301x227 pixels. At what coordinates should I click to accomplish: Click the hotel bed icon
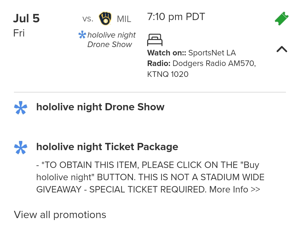(155, 40)
